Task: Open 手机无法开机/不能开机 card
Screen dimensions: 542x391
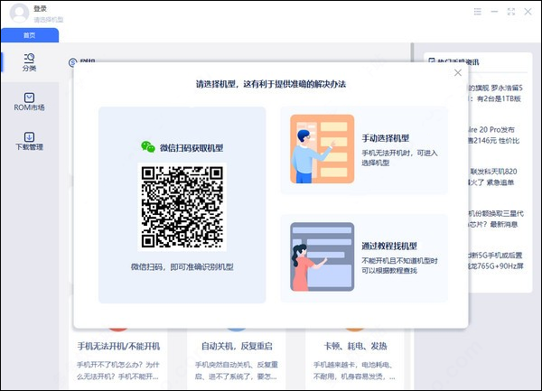Action: pos(118,347)
